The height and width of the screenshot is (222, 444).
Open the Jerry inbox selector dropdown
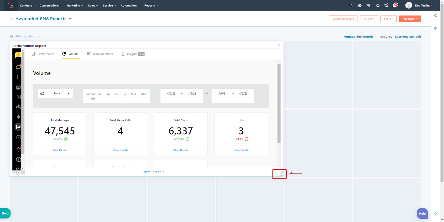point(55,93)
